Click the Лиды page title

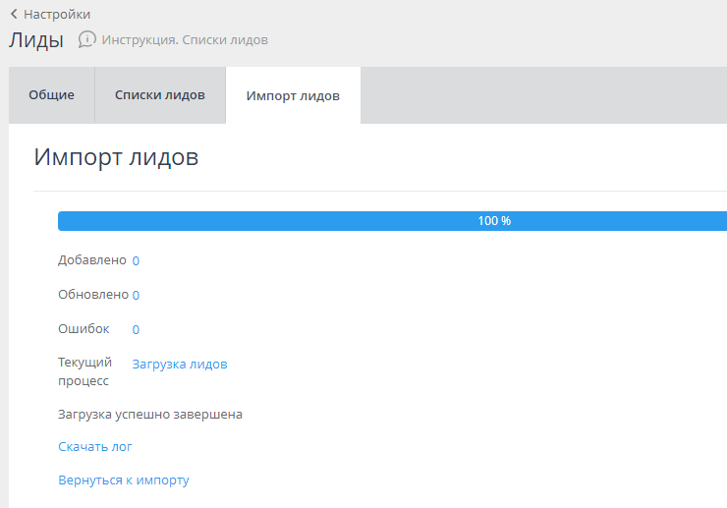tap(36, 40)
